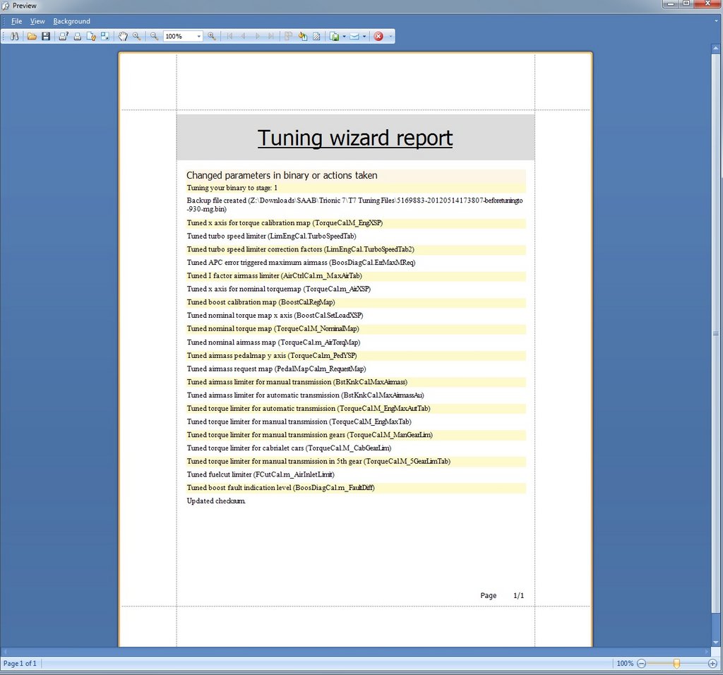723x675 pixels.
Task: Click the Export Document icon
Action: point(334,36)
